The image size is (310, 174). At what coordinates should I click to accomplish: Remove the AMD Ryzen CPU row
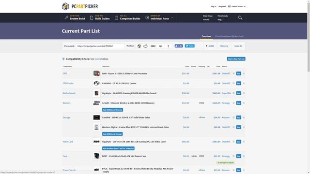coord(244,73)
